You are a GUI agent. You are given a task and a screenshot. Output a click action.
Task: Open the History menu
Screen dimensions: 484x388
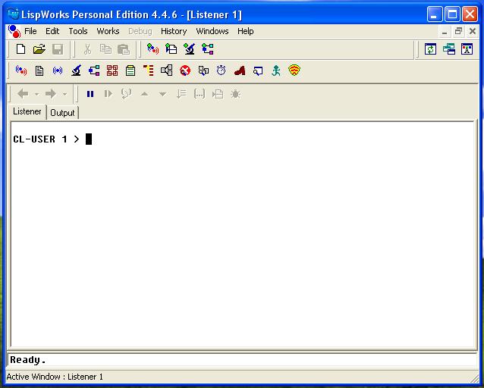[x=174, y=31]
